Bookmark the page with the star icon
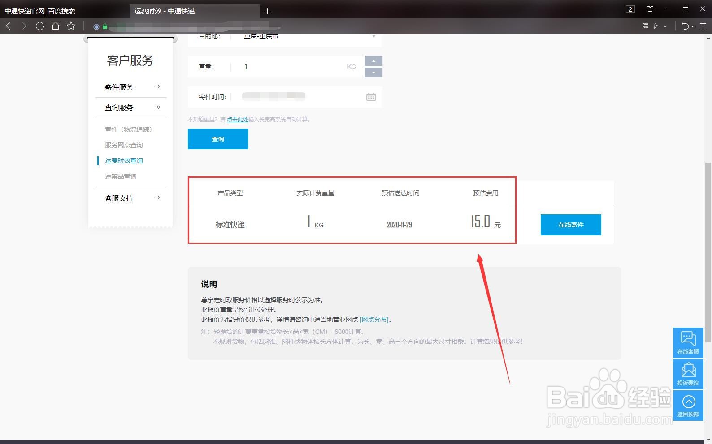 71,26
